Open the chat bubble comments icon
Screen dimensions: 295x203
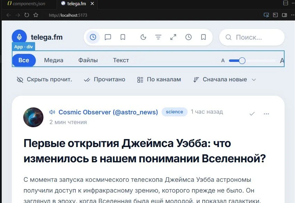point(108,37)
